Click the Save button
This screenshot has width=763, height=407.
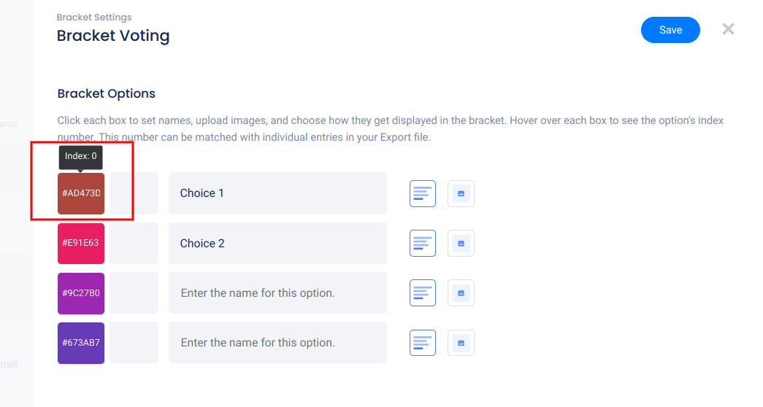click(670, 30)
